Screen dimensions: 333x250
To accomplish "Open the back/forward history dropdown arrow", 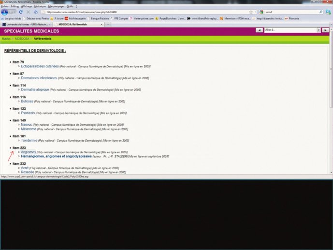I will click(14, 12).
